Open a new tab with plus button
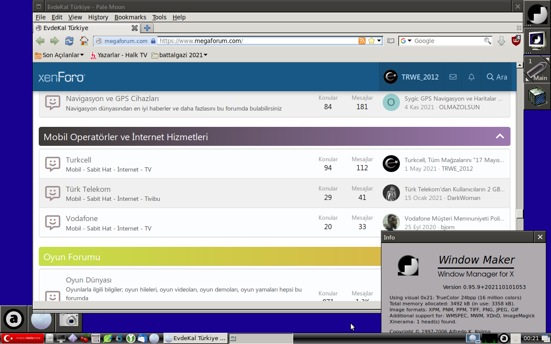 [147, 28]
